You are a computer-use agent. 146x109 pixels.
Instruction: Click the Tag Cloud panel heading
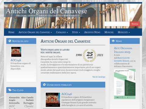18,90
